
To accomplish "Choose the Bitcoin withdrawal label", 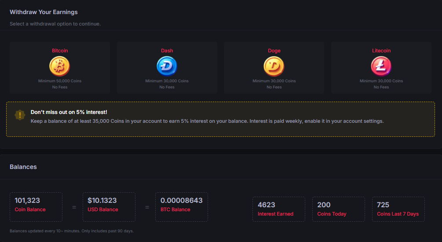I will click(x=60, y=51).
